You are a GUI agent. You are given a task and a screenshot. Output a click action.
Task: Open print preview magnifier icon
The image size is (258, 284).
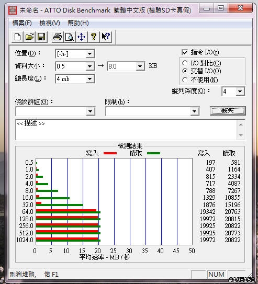[70, 37]
